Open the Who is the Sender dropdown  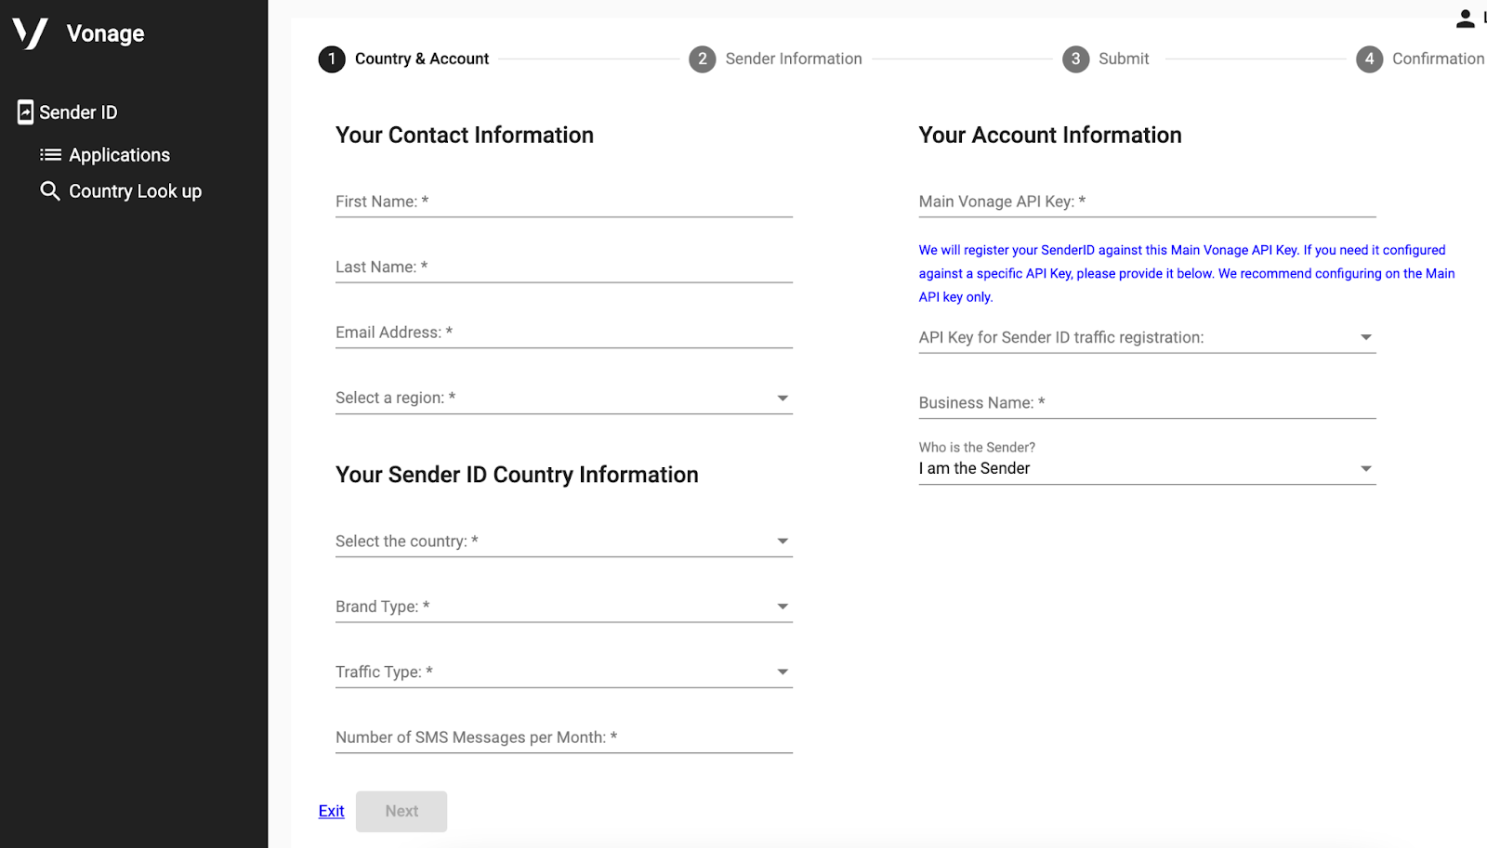(x=1147, y=461)
